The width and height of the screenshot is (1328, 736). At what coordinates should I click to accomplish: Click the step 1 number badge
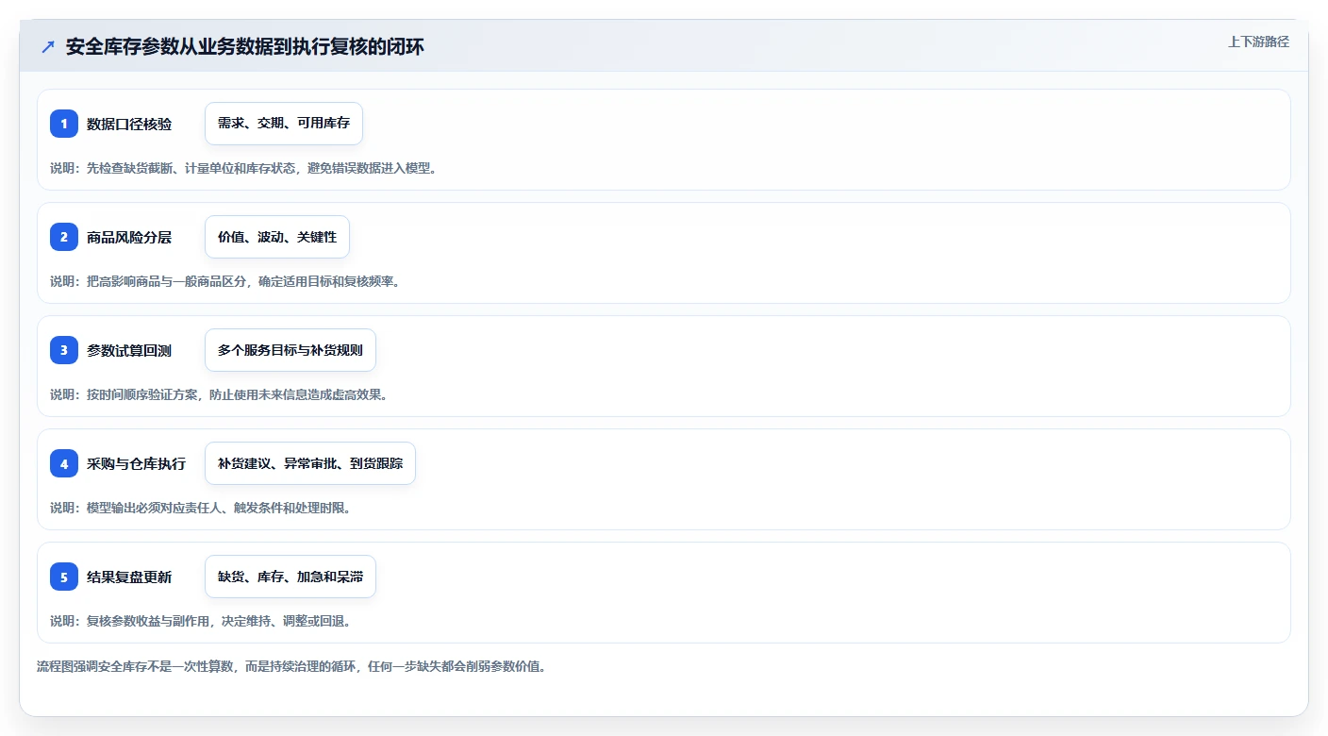64,124
